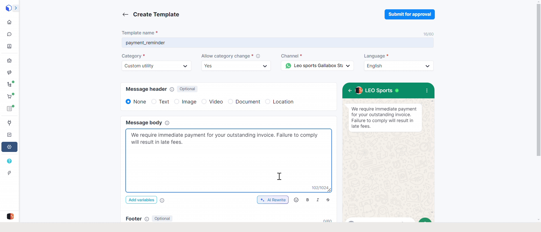Click the Add variables button
Screen dimensions: 541x232
point(141,200)
